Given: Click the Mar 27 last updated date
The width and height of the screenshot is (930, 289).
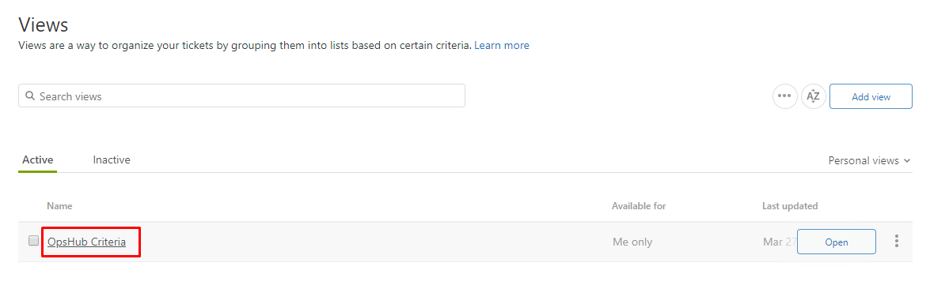Looking at the screenshot, I should coord(780,242).
